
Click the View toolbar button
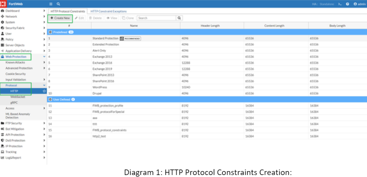coord(112,18)
